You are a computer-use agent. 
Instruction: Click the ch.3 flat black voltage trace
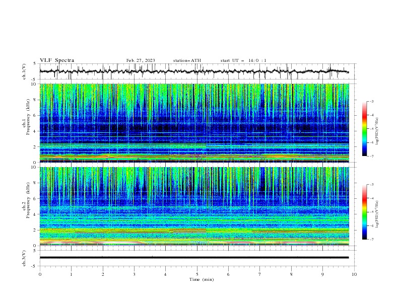tap(194, 258)
